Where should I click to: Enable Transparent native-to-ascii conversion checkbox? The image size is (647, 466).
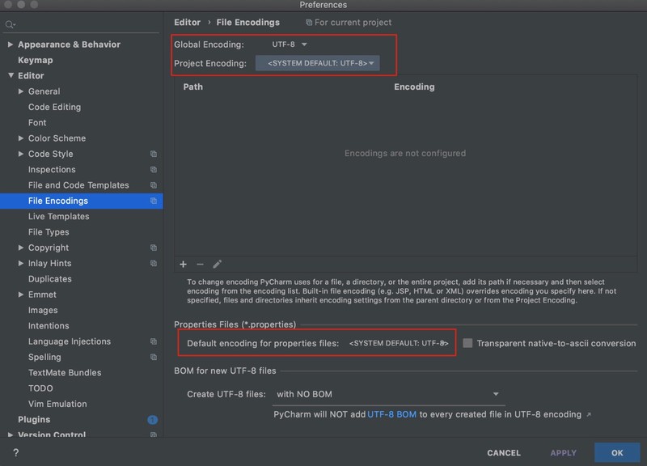coord(467,343)
